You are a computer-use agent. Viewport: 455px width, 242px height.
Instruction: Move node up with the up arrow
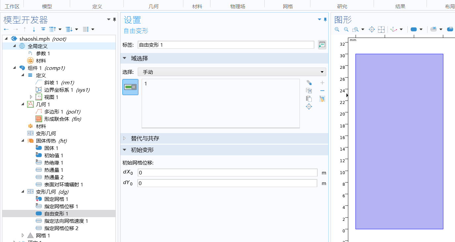point(24,29)
